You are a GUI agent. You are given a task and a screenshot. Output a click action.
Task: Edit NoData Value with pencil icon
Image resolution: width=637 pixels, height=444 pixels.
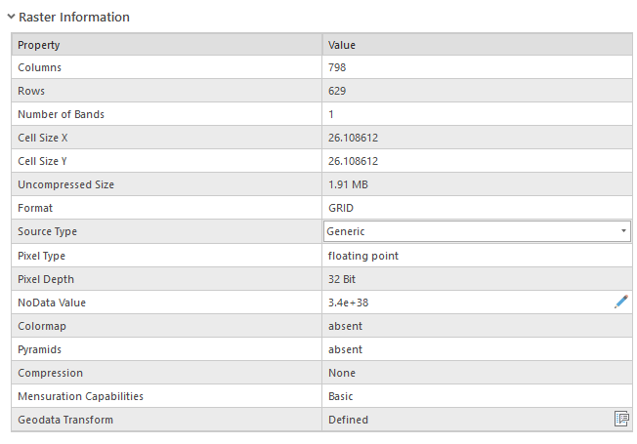(621, 303)
